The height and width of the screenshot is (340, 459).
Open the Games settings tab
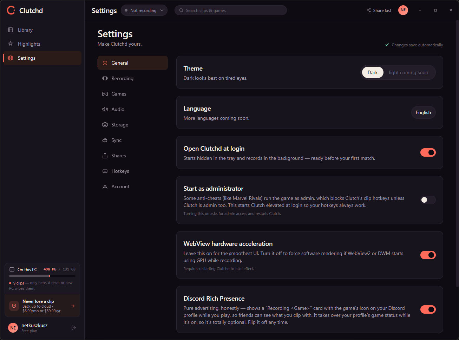[133, 94]
